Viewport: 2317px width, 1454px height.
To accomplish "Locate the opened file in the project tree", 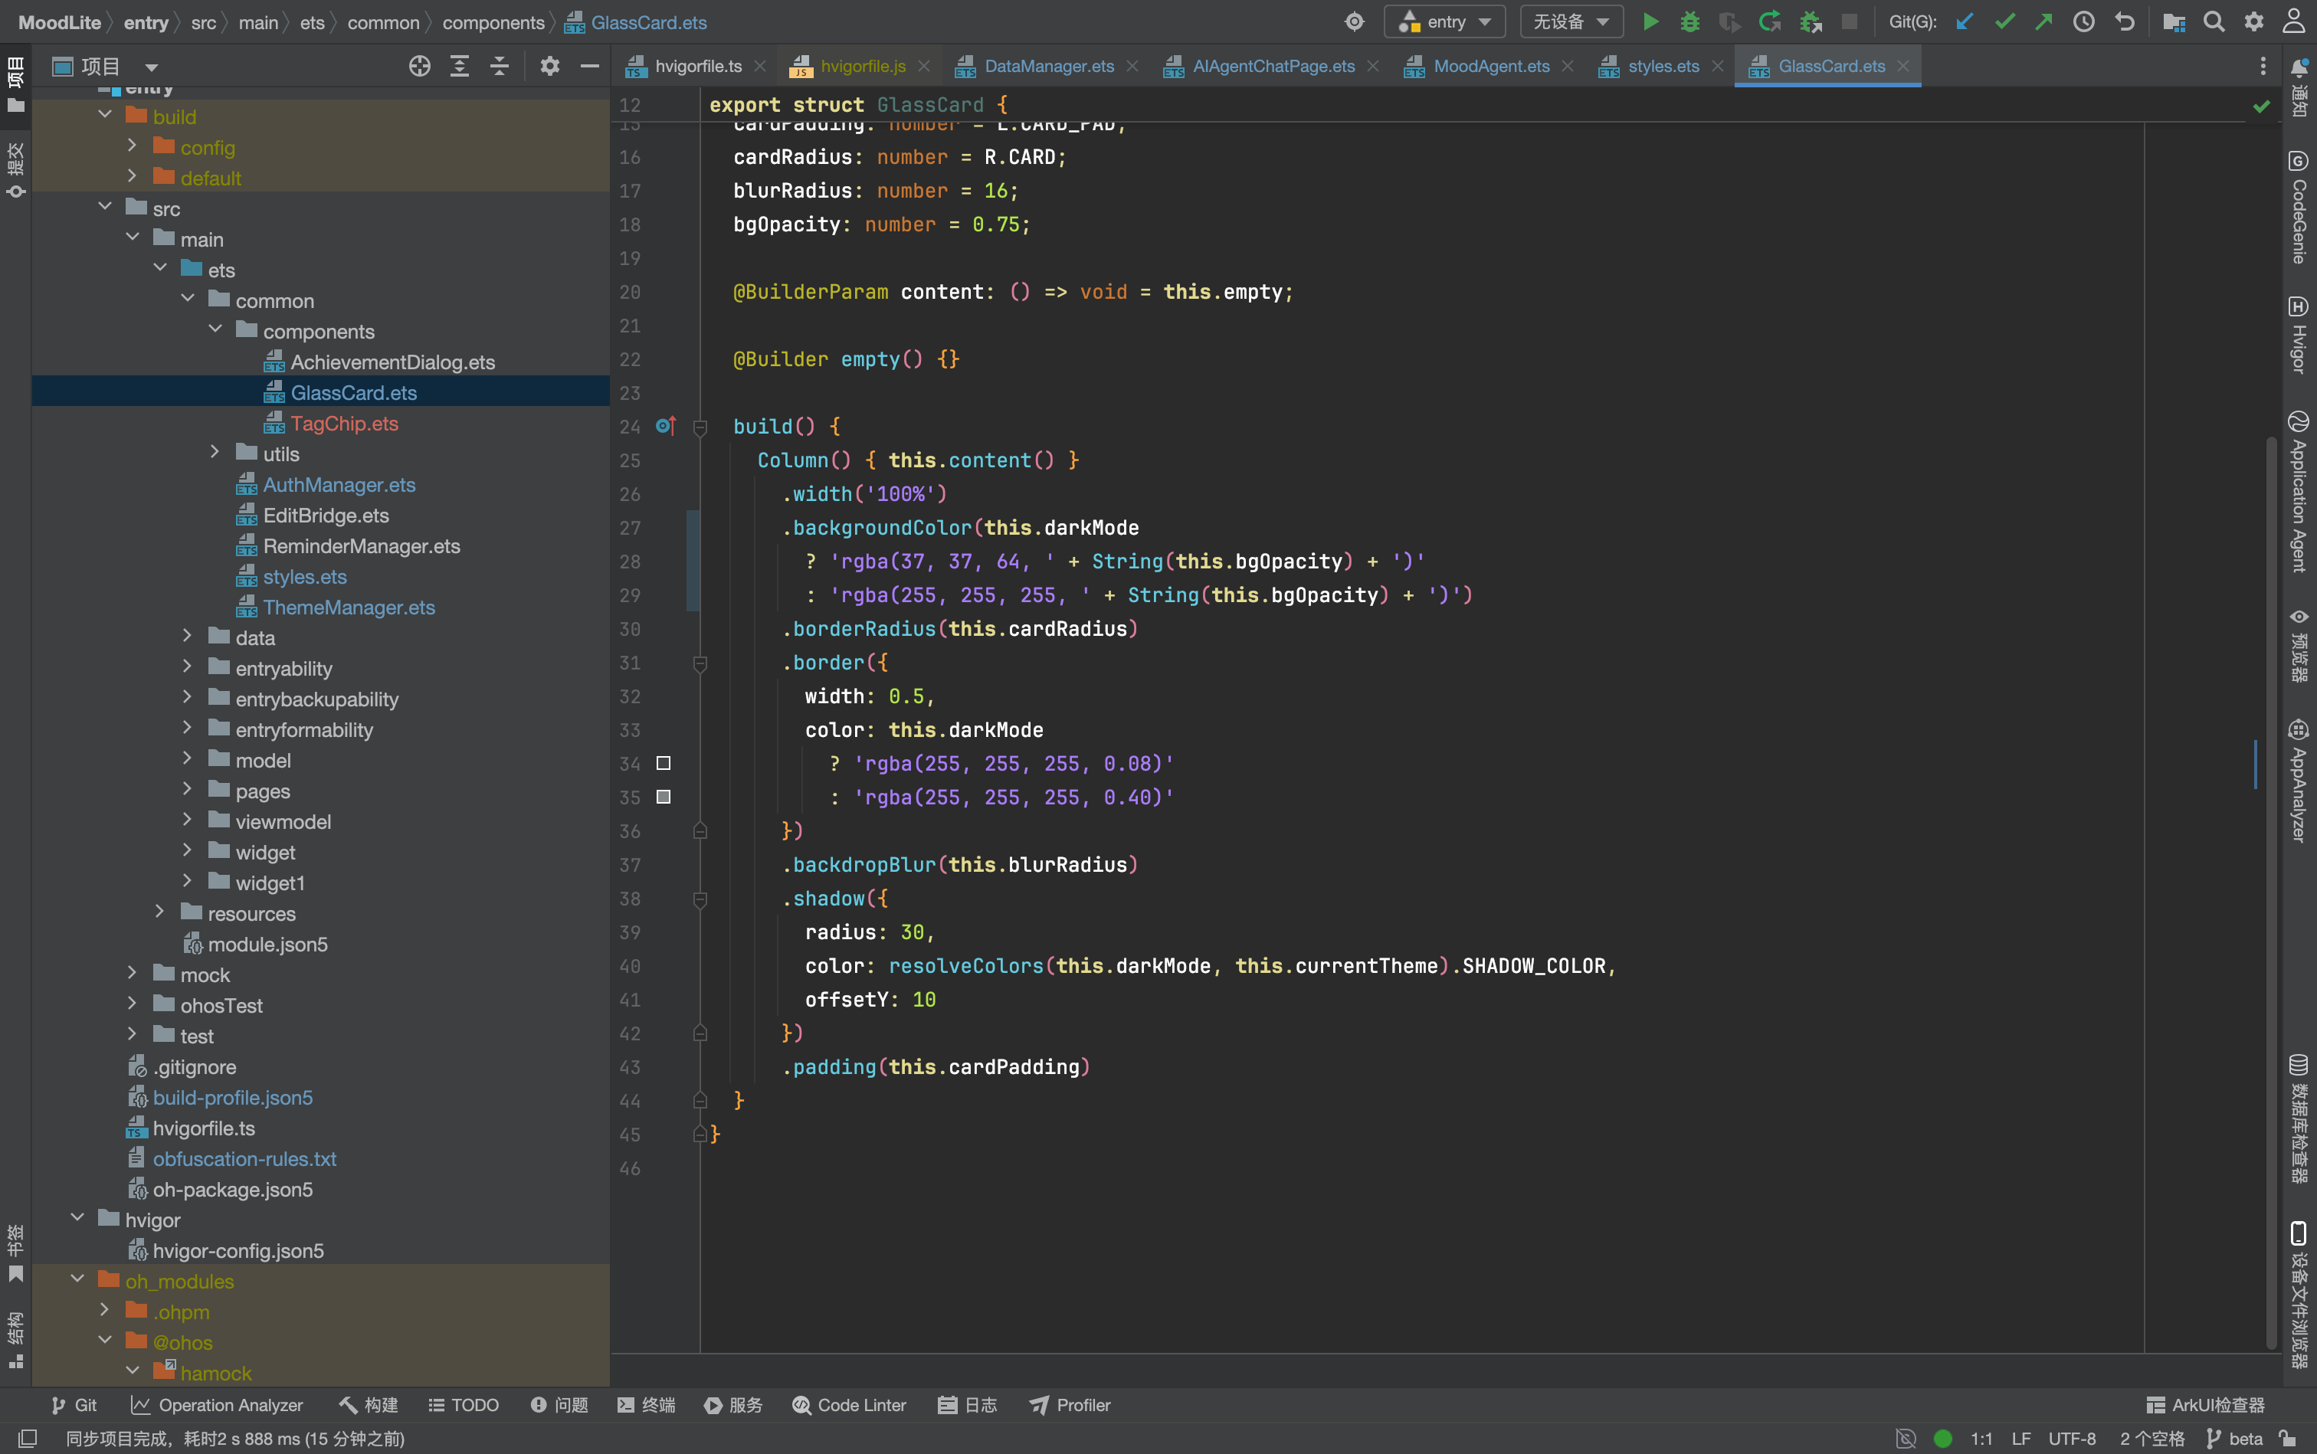I will pyautogui.click(x=419, y=67).
